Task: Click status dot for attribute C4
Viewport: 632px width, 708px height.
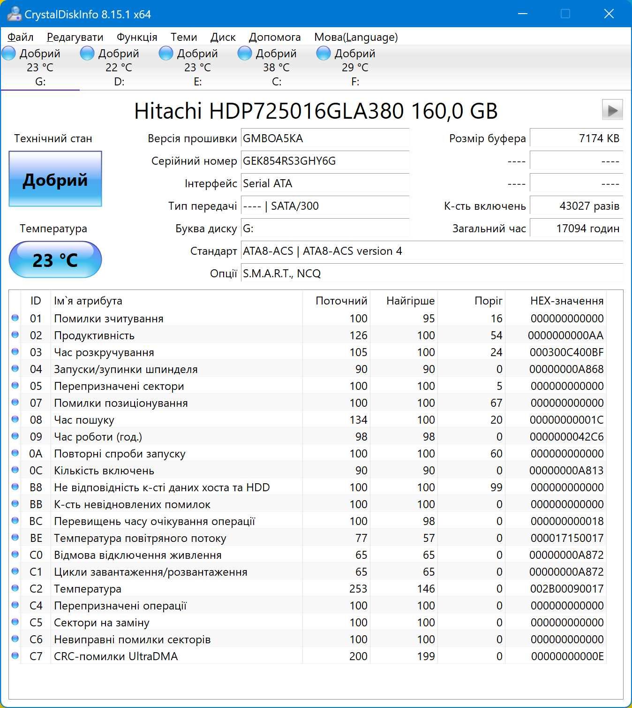Action: point(15,605)
